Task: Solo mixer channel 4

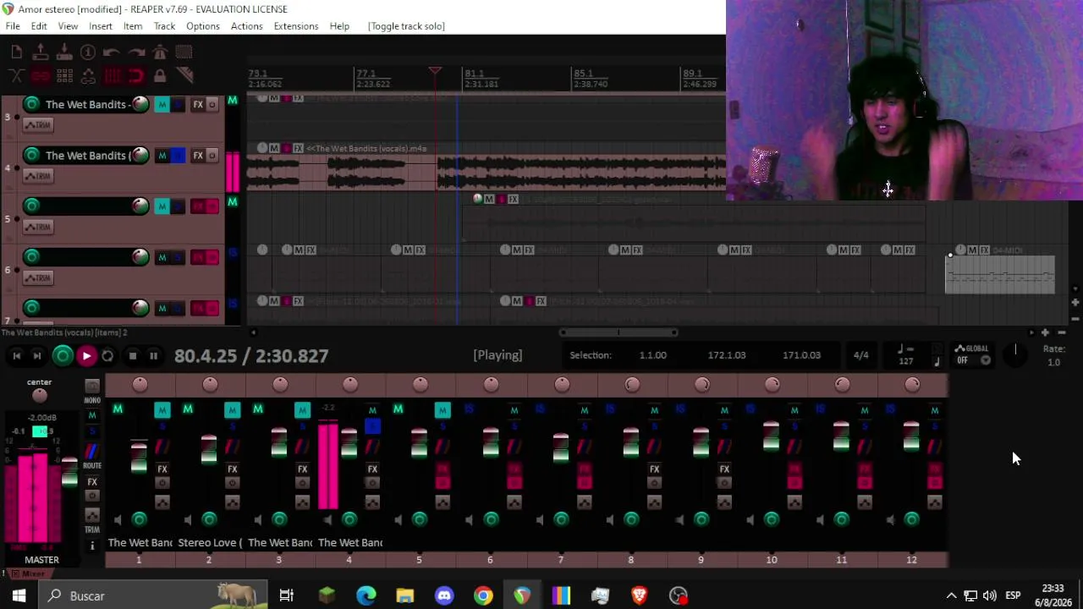Action: coord(372,428)
